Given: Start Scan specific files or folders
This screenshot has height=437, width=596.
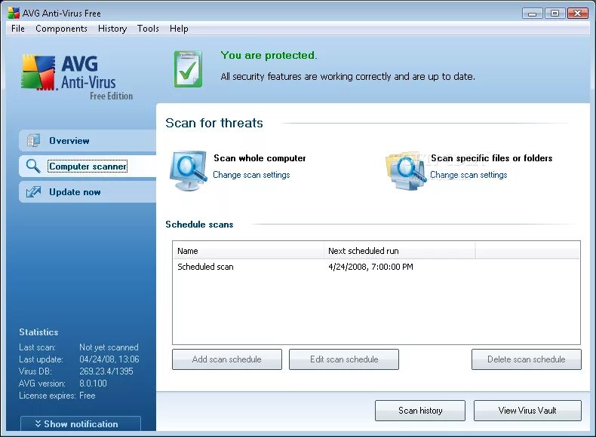Looking at the screenshot, I should [491, 158].
